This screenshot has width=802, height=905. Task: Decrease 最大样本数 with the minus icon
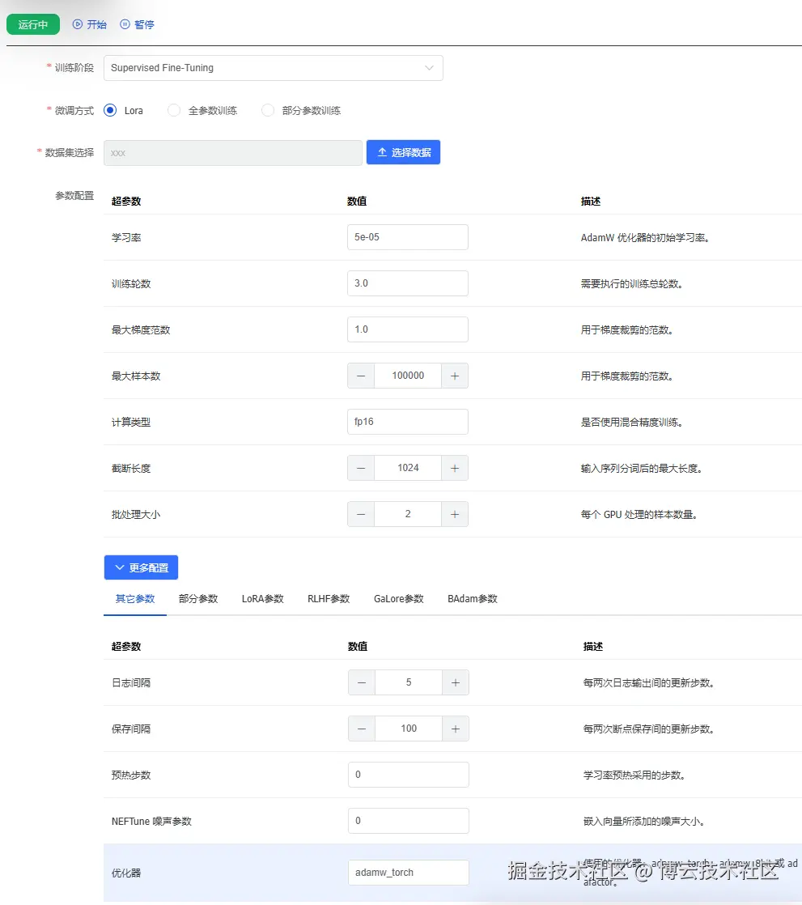coord(361,376)
